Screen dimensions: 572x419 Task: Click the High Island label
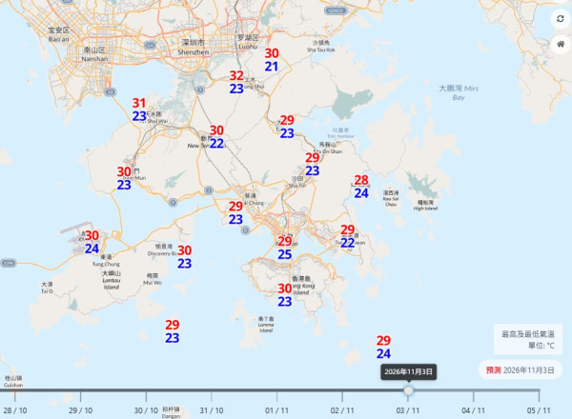point(425,205)
